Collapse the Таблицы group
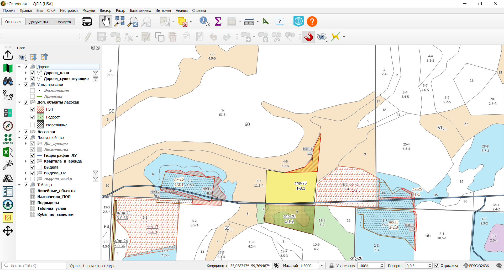The image size is (504, 270). click(19, 185)
